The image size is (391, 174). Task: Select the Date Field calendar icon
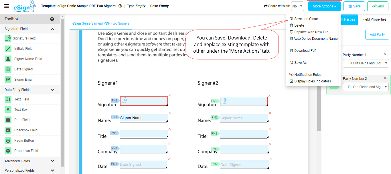[x=8, y=120]
